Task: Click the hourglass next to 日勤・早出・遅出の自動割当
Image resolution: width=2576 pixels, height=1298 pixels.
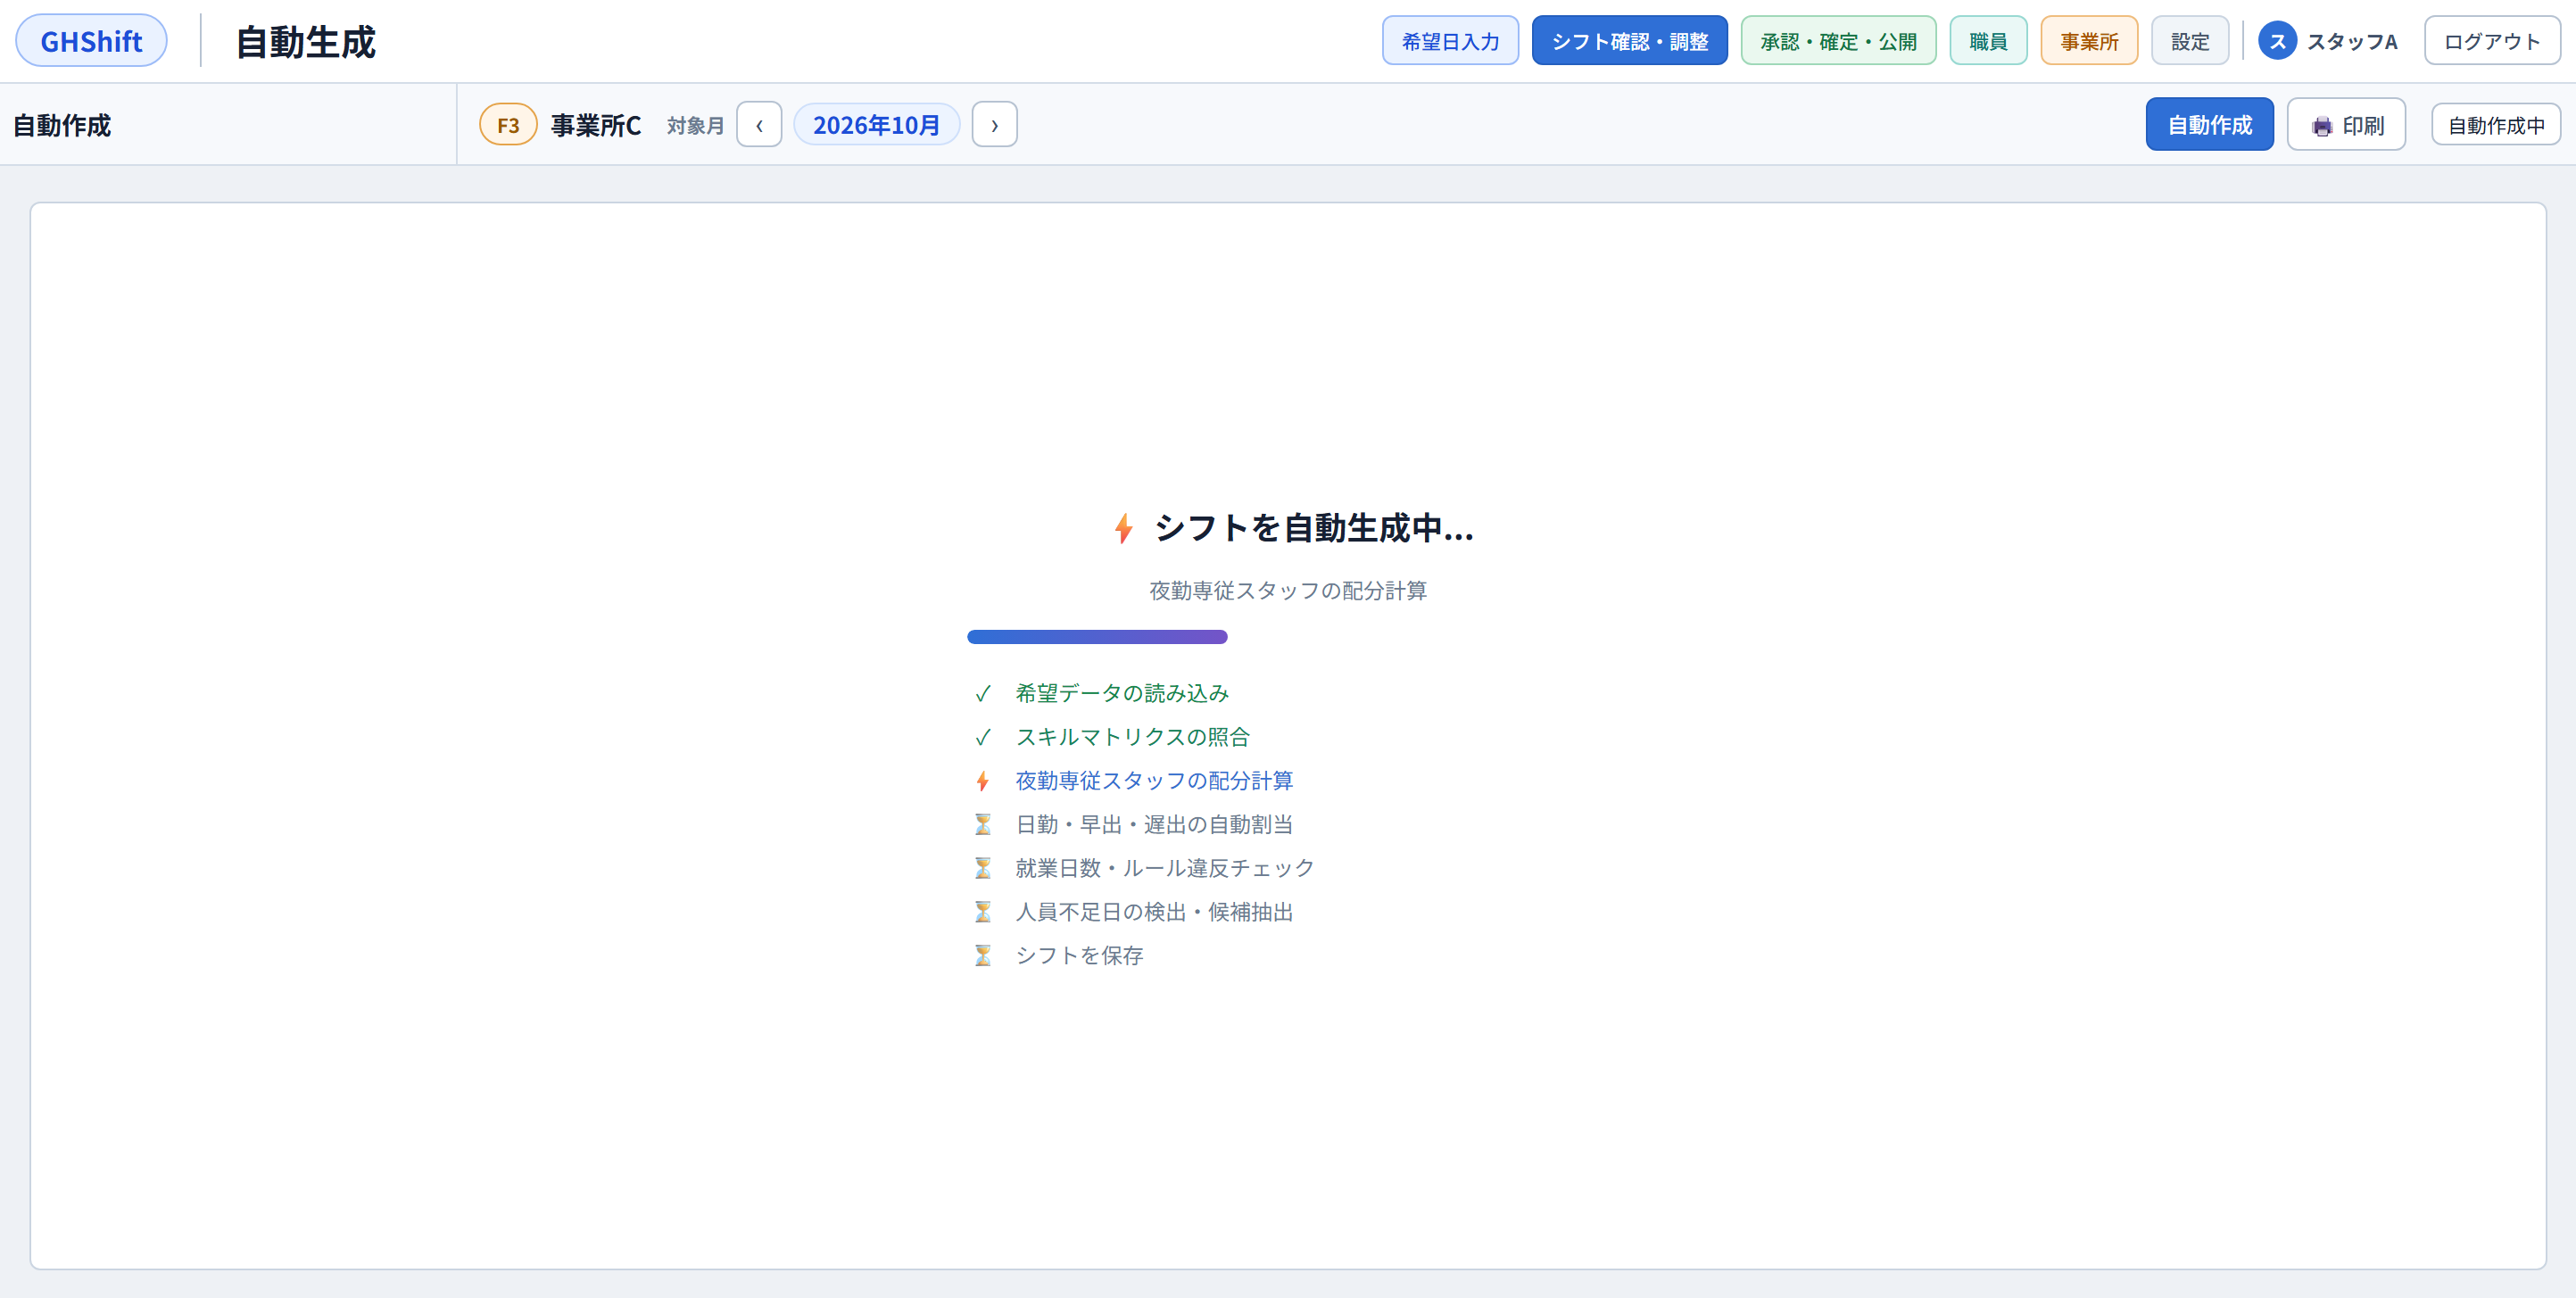Action: coord(982,824)
